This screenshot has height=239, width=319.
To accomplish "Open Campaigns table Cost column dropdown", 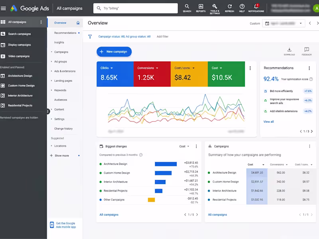I will click(x=263, y=165).
